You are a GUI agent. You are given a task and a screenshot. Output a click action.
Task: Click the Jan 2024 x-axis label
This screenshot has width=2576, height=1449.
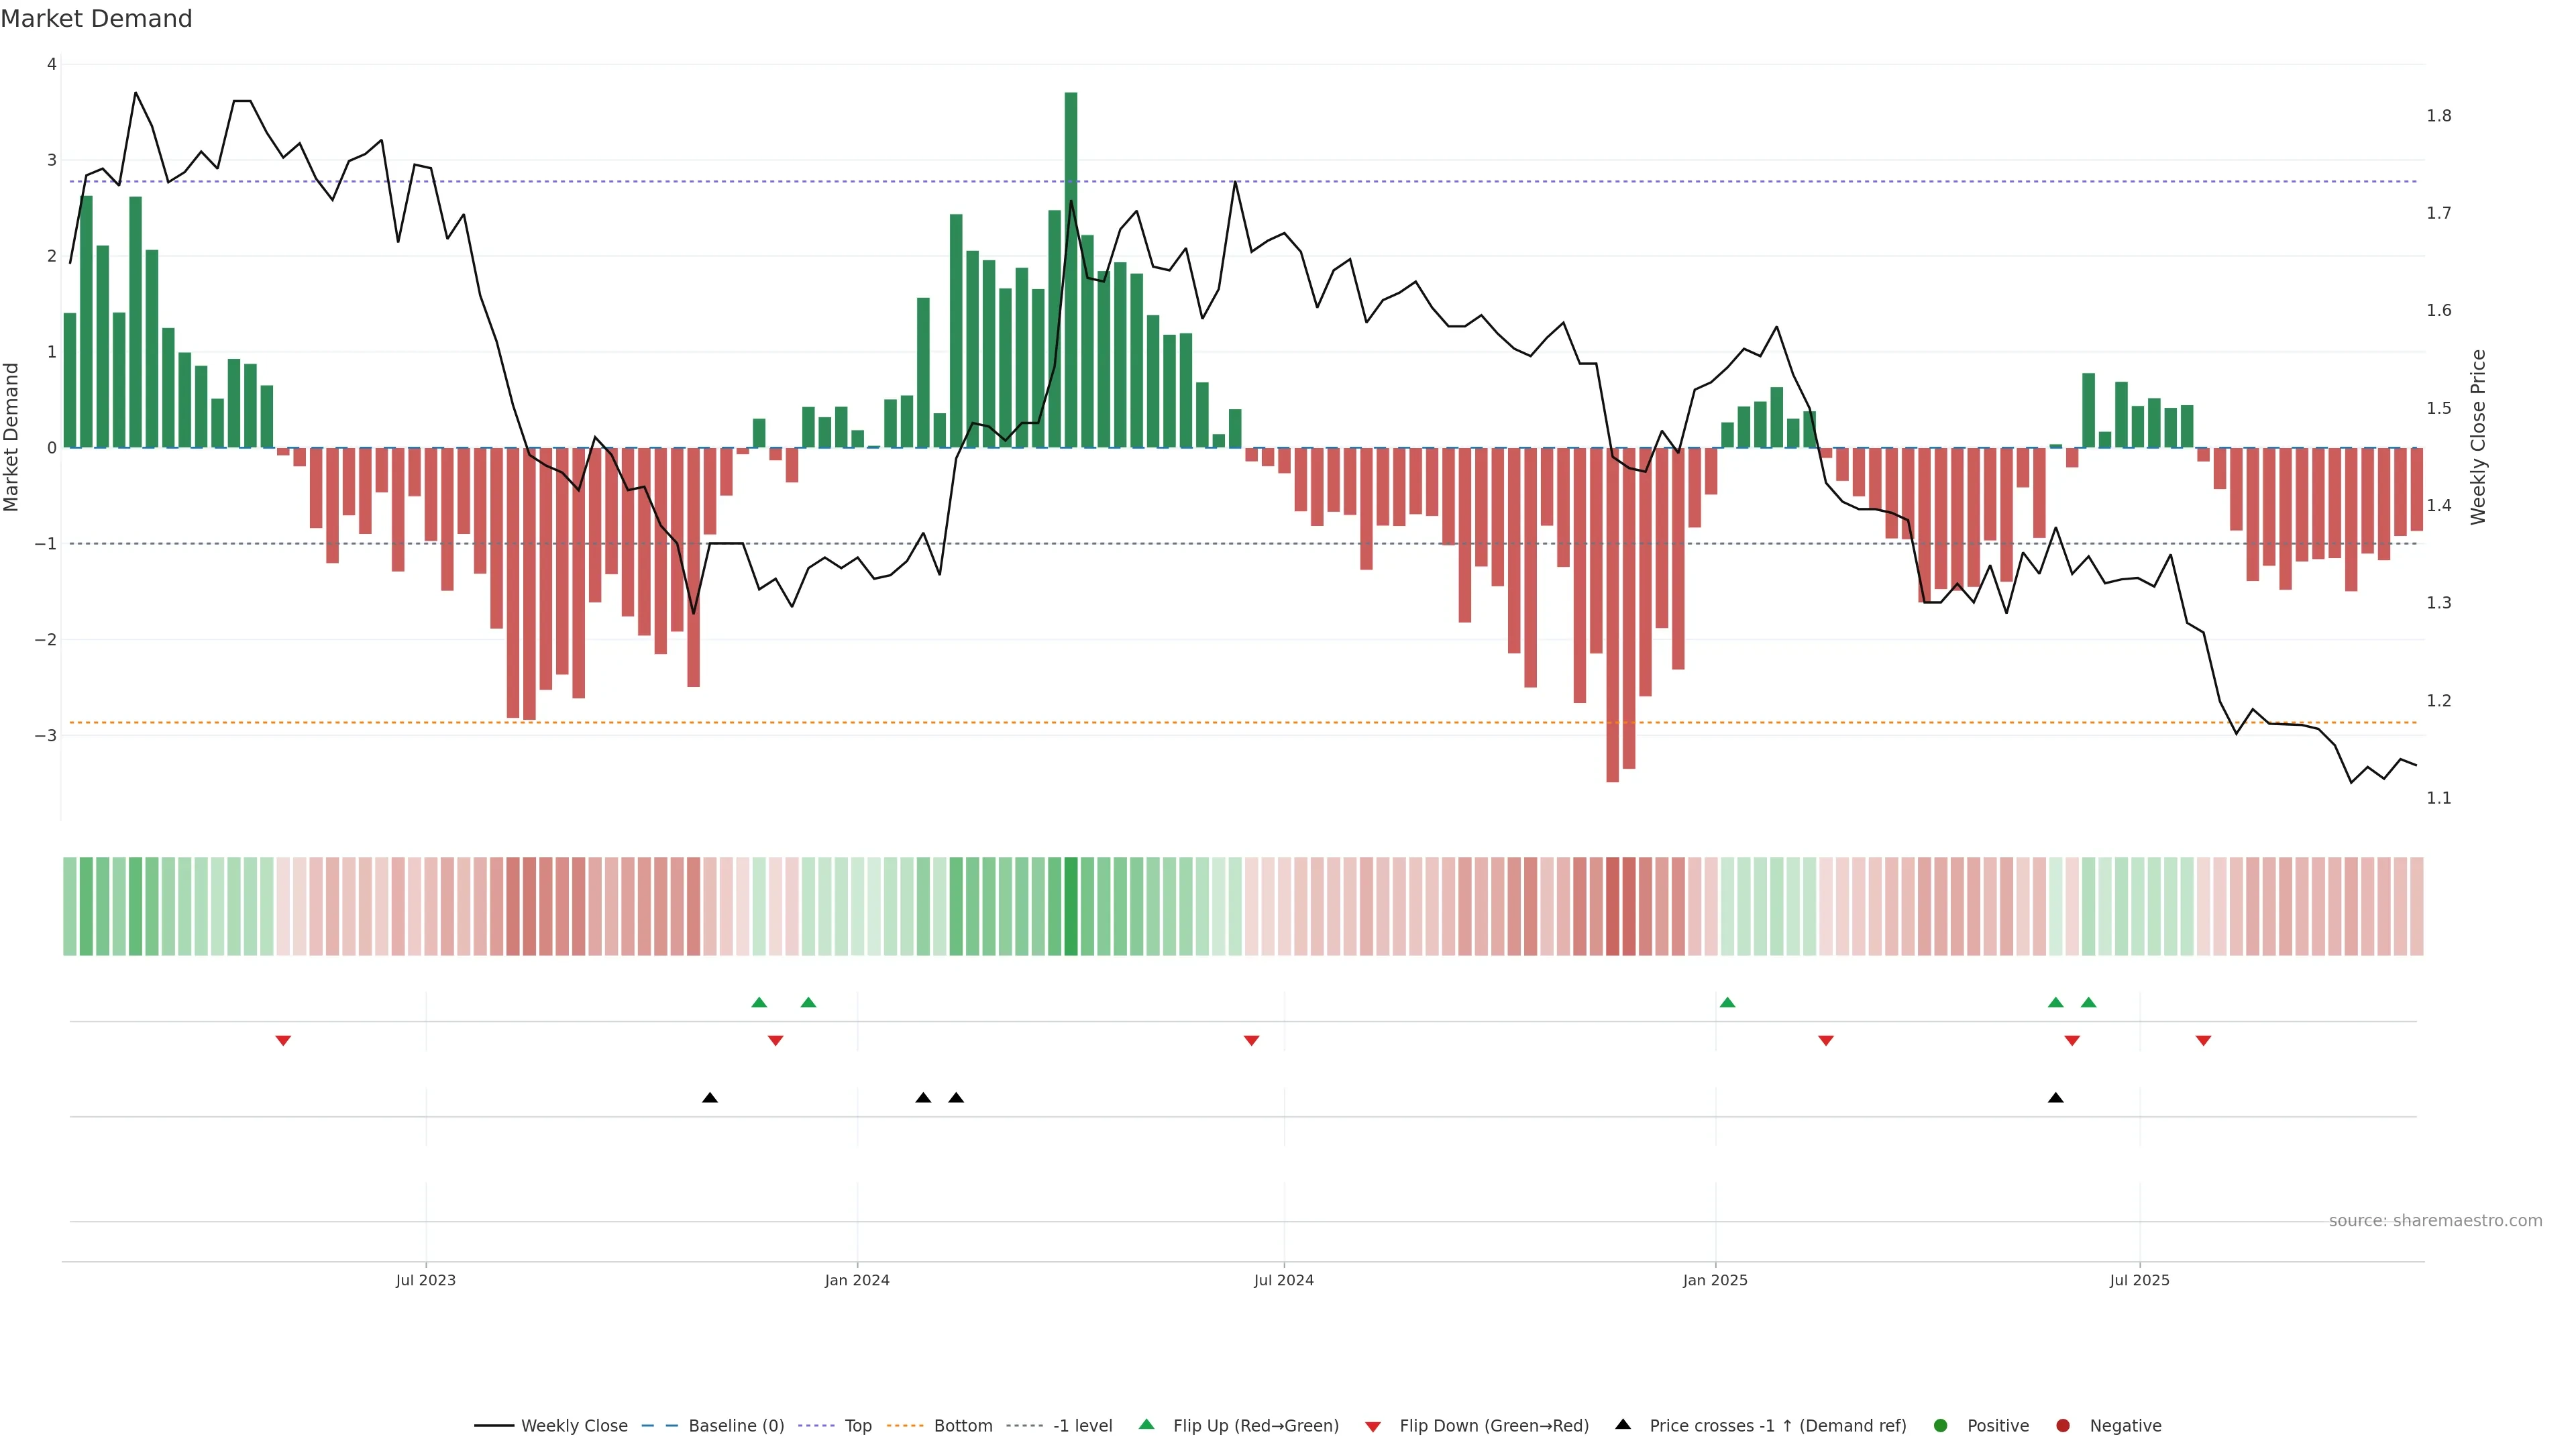point(857,1280)
